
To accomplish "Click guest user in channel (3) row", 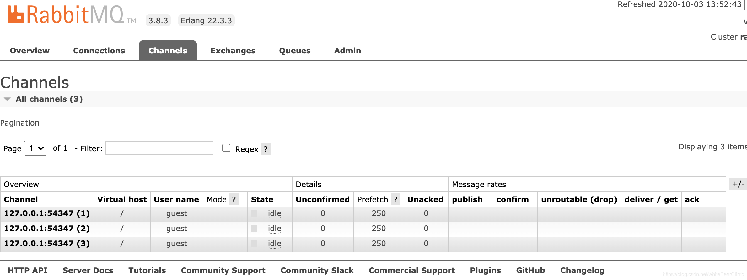I will click(177, 244).
